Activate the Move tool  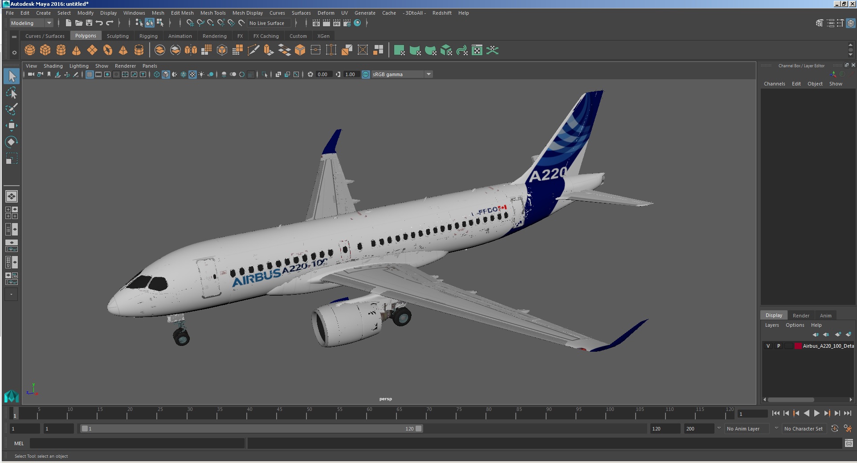pos(12,126)
